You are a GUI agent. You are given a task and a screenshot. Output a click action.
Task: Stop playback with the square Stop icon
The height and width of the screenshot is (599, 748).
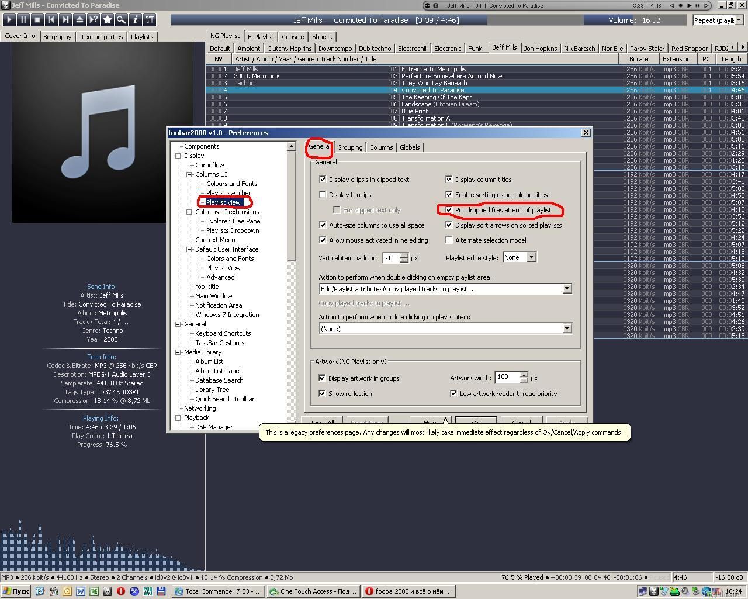pyautogui.click(x=37, y=19)
